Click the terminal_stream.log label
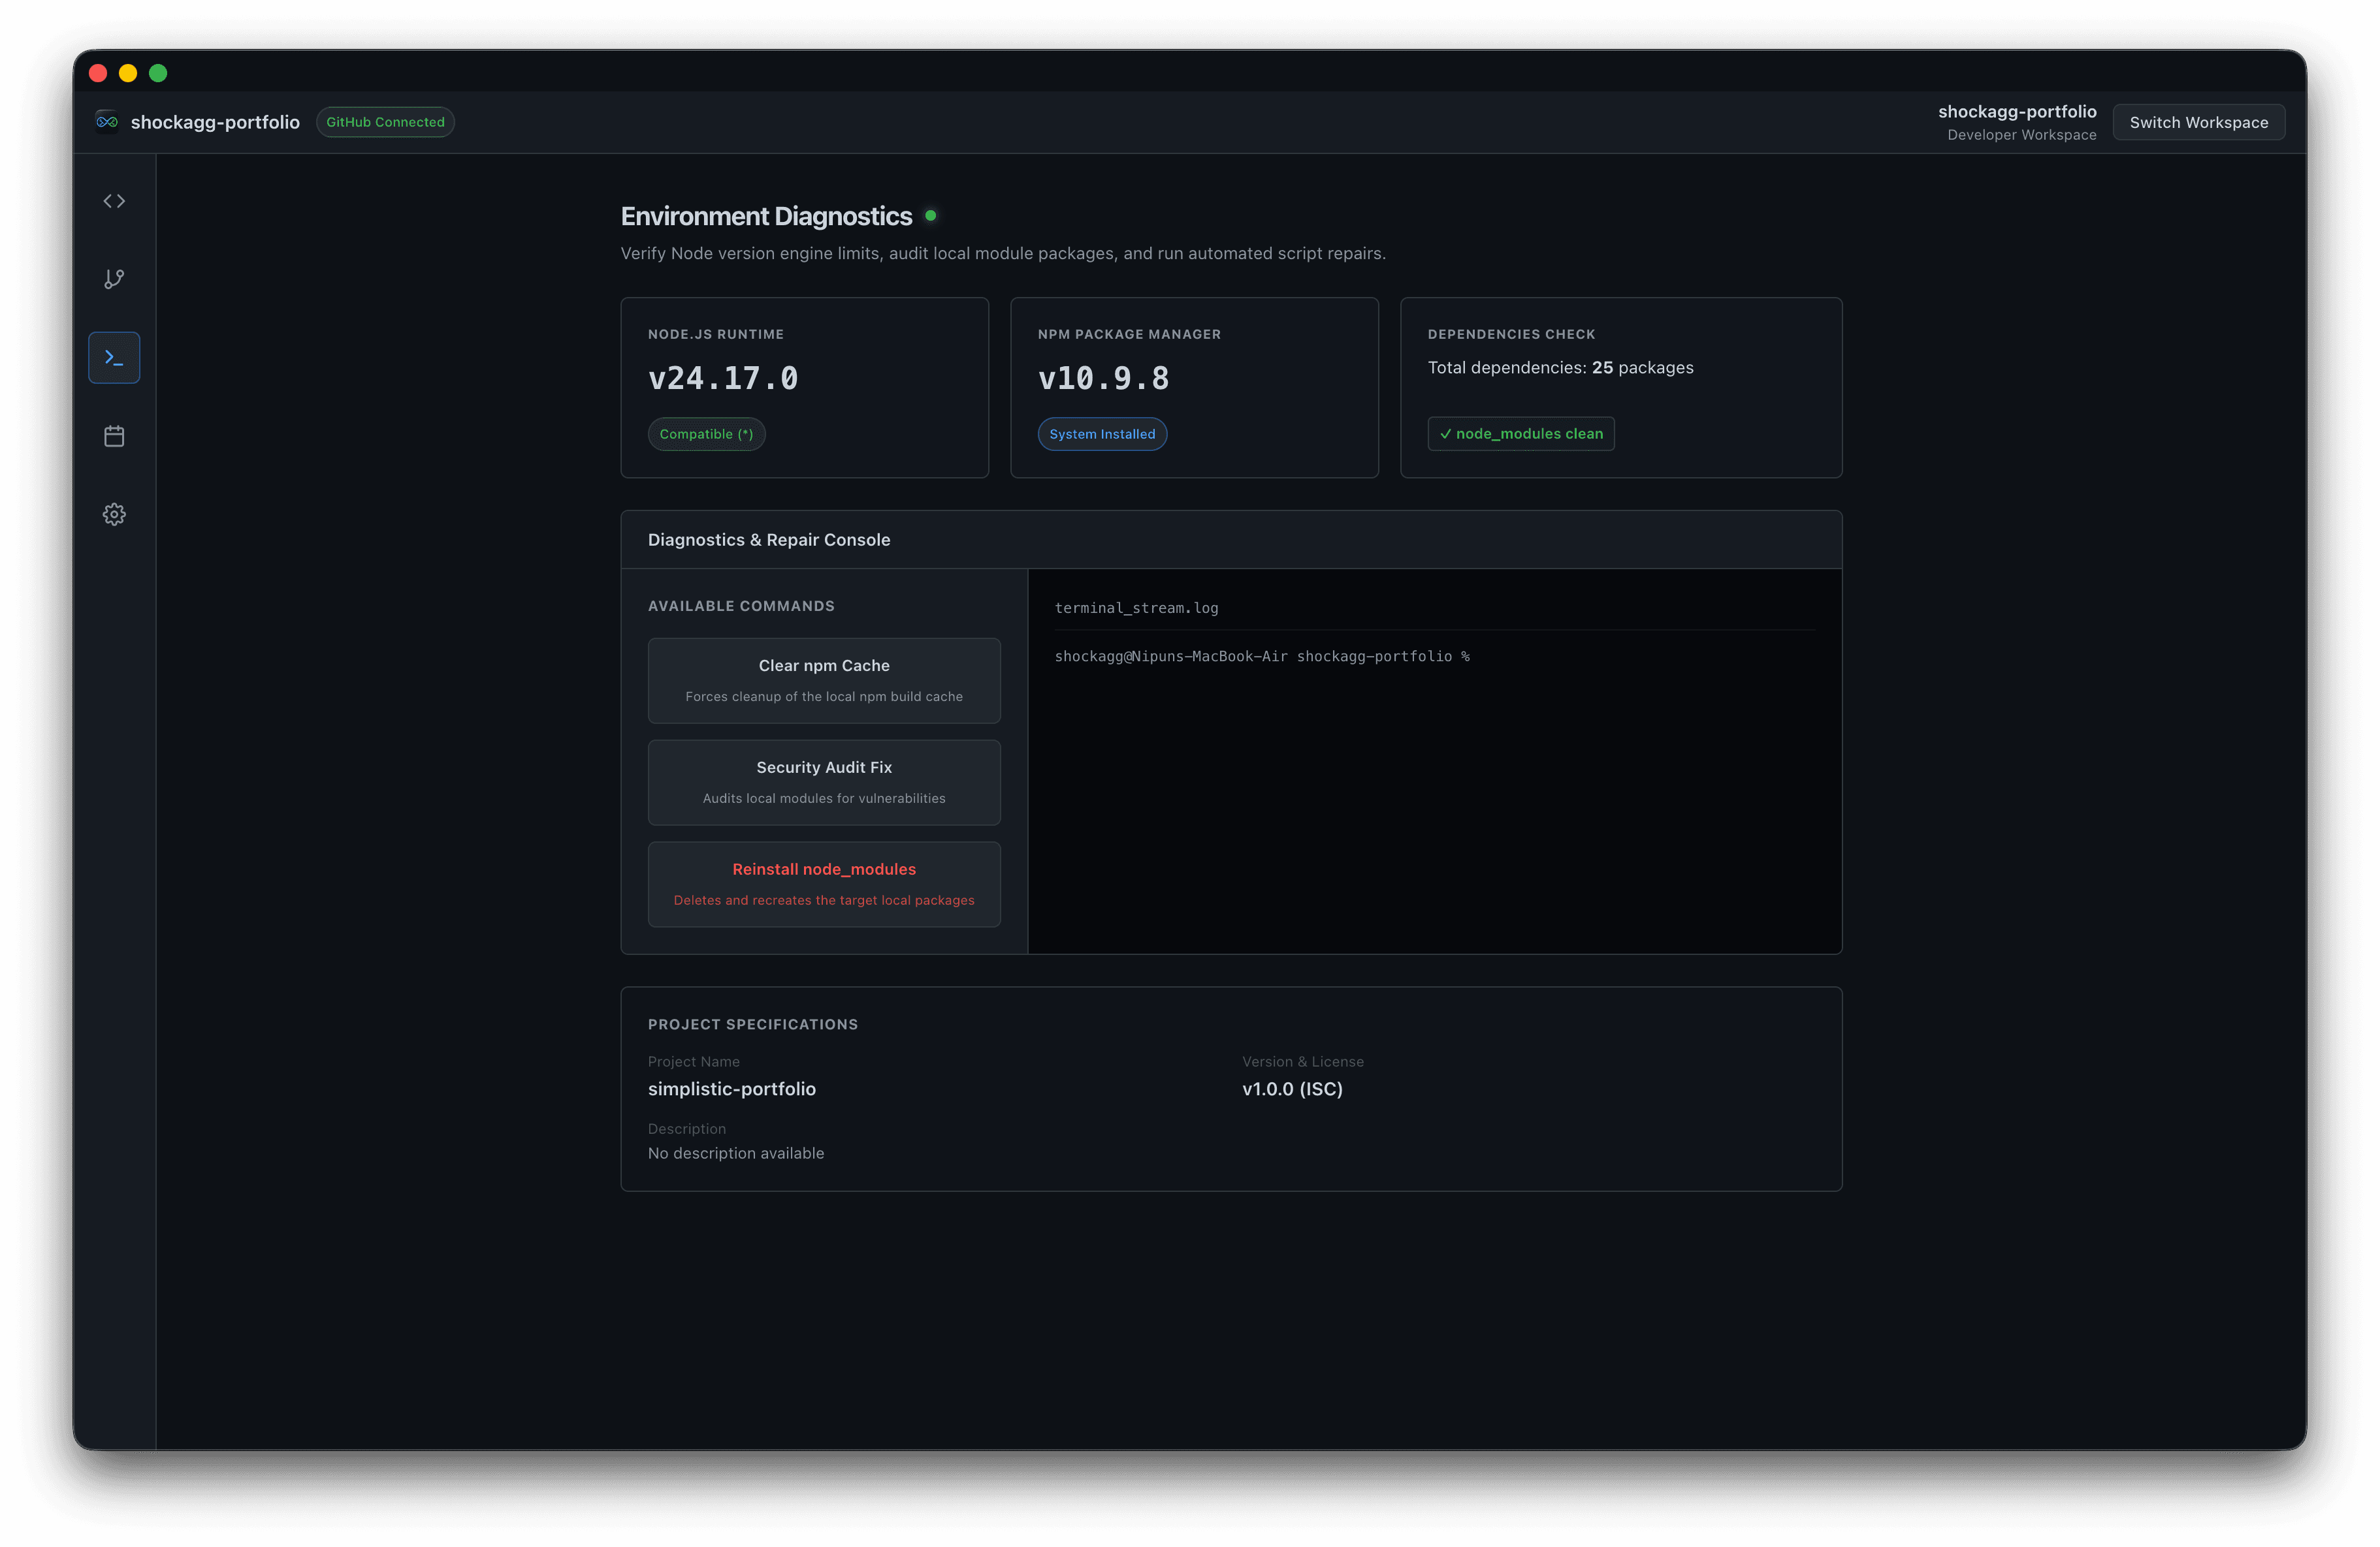2380x1547 pixels. (x=1136, y=608)
